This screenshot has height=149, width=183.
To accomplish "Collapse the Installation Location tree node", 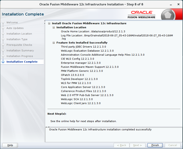I will [x=54, y=27].
